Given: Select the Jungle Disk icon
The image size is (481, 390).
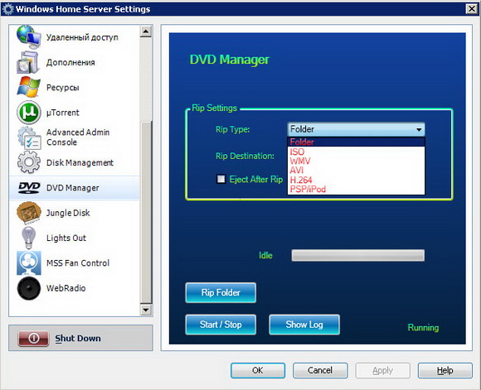Looking at the screenshot, I should [28, 213].
